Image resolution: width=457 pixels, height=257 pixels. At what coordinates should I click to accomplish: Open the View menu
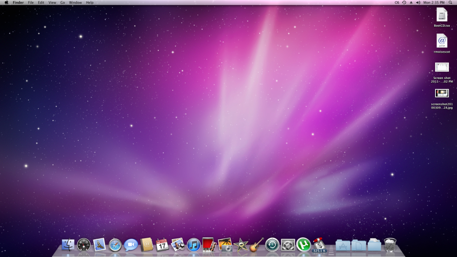[x=52, y=3]
